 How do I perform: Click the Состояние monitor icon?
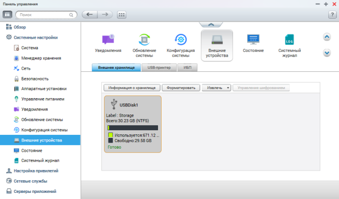point(253,40)
